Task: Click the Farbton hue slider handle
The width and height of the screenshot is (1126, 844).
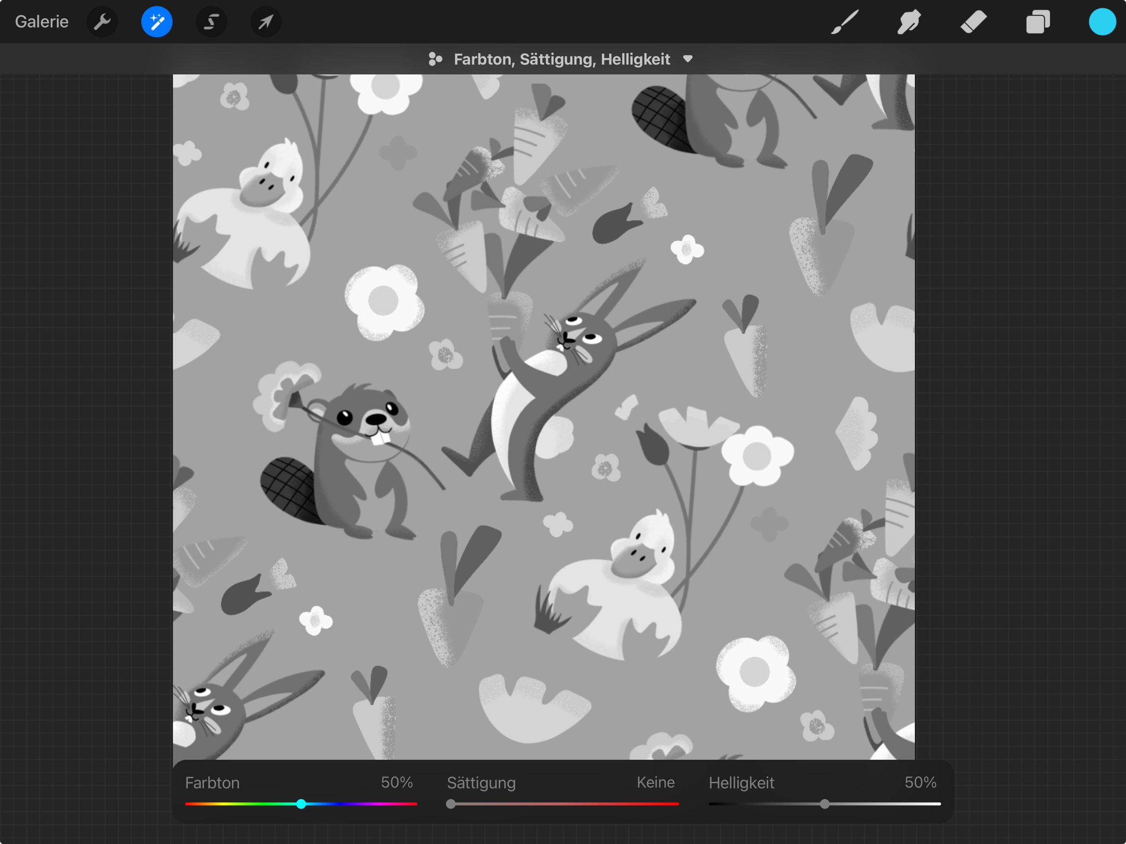Action: [x=301, y=804]
